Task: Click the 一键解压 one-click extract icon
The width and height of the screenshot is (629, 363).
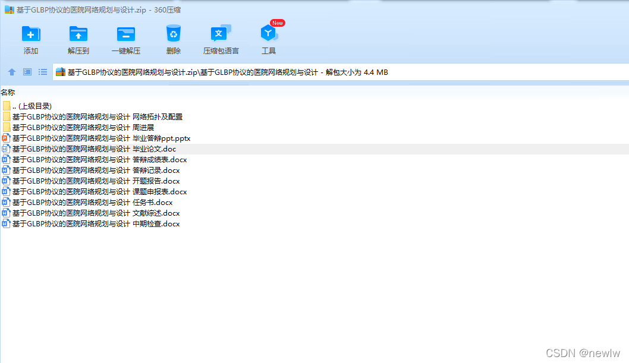Action: point(126,34)
